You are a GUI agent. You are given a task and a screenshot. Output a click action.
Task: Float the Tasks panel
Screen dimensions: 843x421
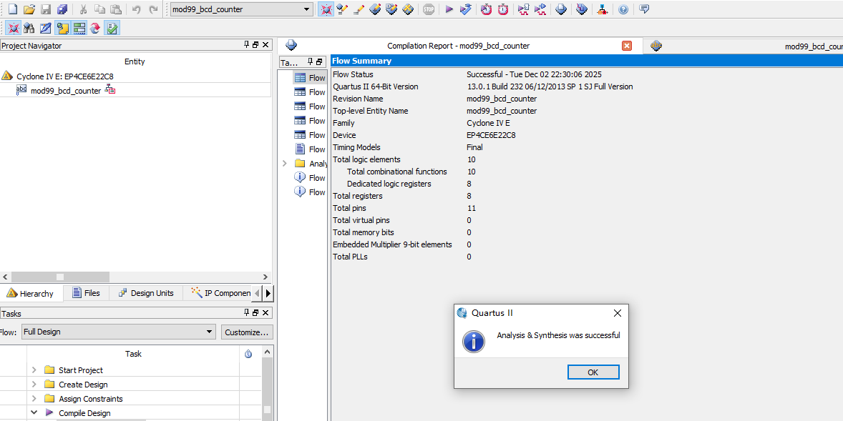click(255, 312)
